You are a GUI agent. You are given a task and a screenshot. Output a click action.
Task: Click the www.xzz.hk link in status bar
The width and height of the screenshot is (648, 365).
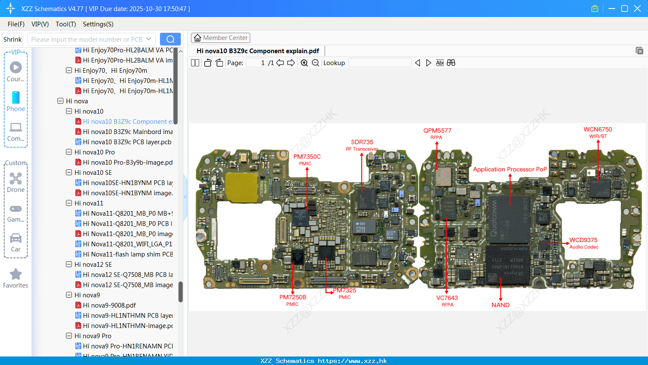pos(352,361)
